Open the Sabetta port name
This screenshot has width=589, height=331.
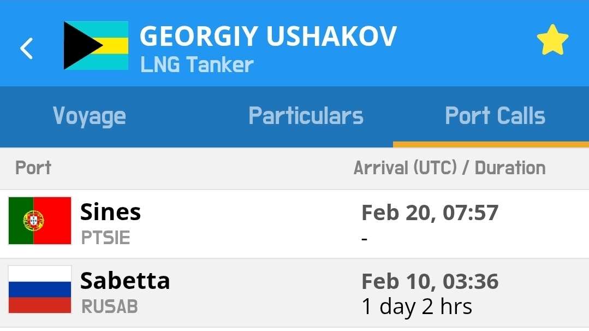125,281
